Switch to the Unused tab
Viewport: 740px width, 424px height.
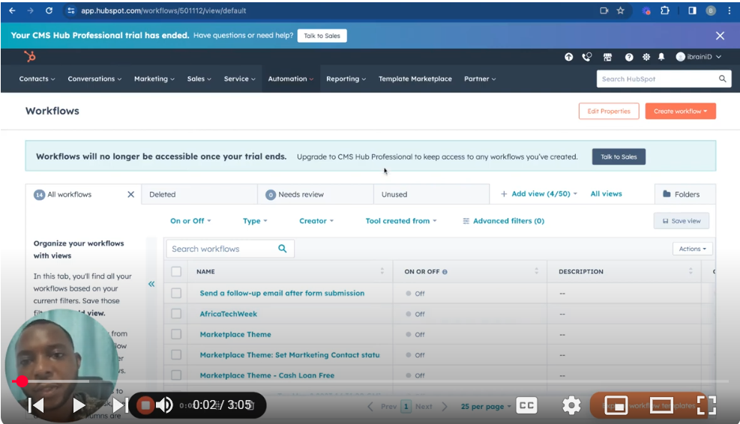coord(431,194)
